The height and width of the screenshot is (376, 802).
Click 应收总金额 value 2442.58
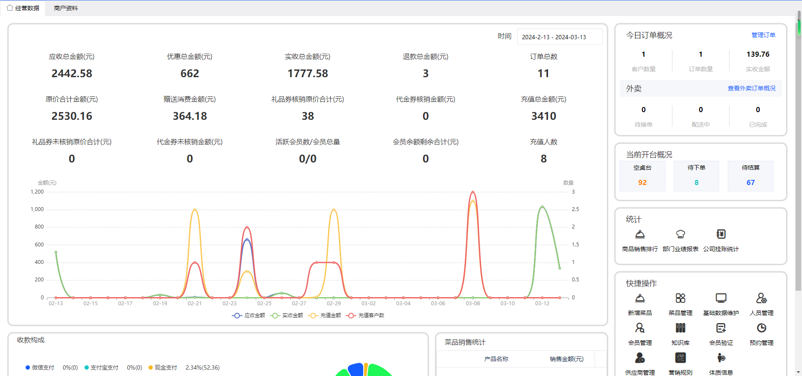click(72, 73)
